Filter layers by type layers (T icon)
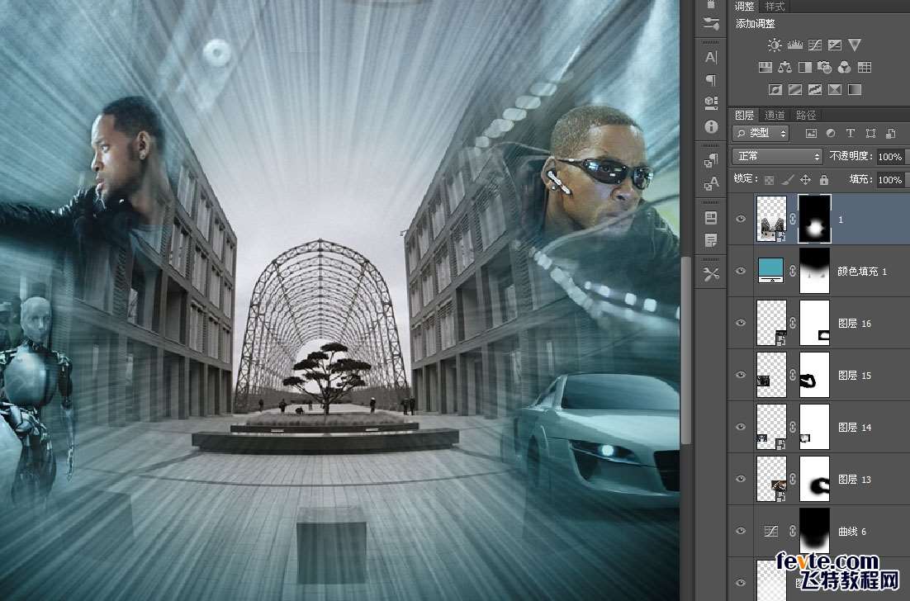The height and width of the screenshot is (601, 910). 851,133
